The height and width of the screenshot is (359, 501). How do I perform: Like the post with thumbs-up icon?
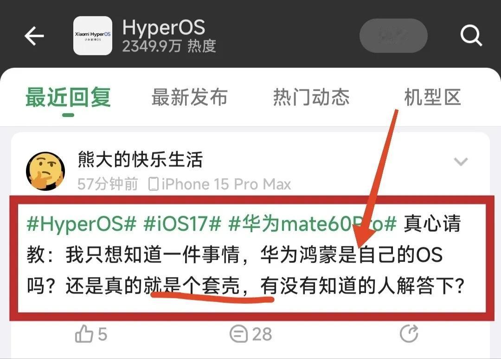tap(83, 334)
